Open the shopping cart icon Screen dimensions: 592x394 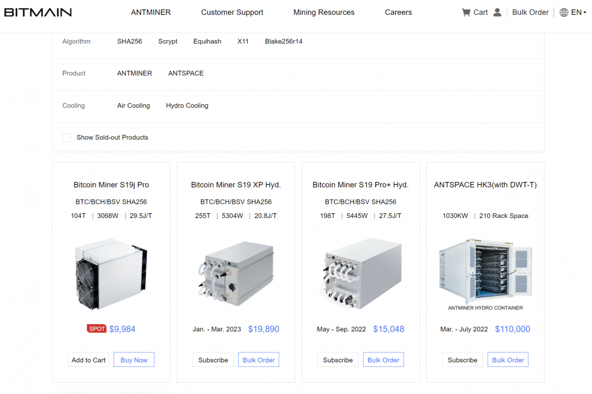pyautogui.click(x=466, y=12)
